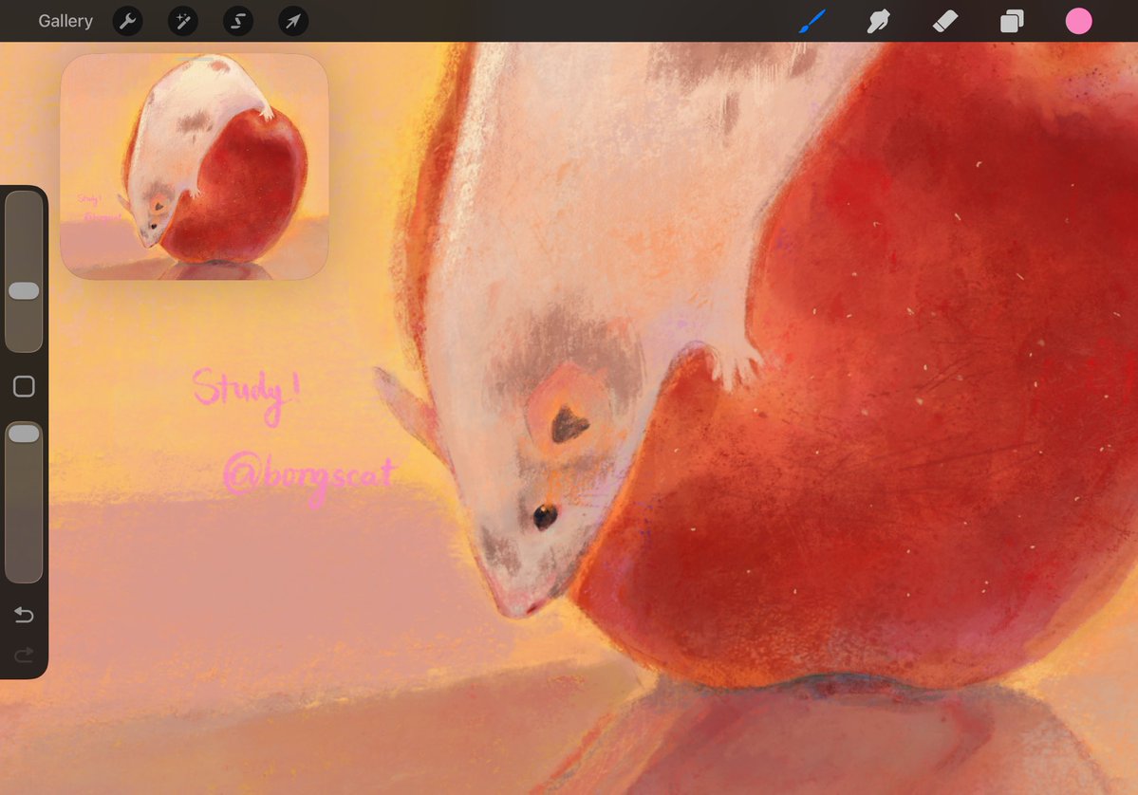The height and width of the screenshot is (795, 1138).
Task: Tap the reference image thumbnail
Action: (195, 166)
